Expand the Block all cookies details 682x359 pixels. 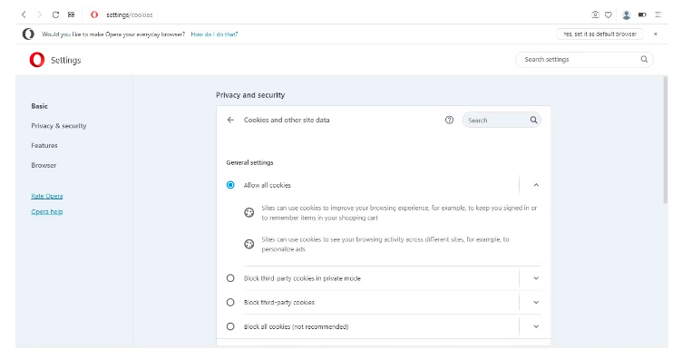(536, 326)
